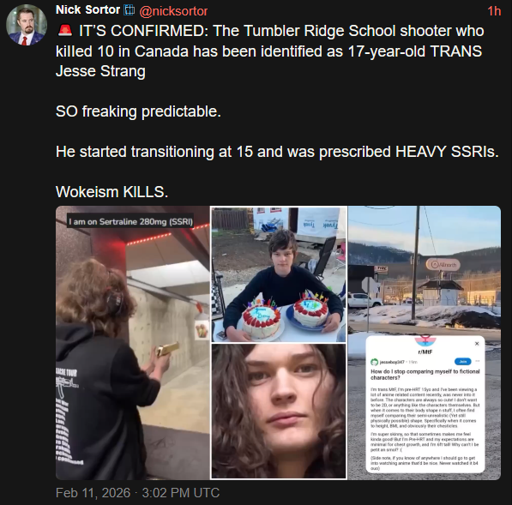The width and height of the screenshot is (512, 505).
Task: Open the @nicksortor handle link
Action: (x=173, y=11)
